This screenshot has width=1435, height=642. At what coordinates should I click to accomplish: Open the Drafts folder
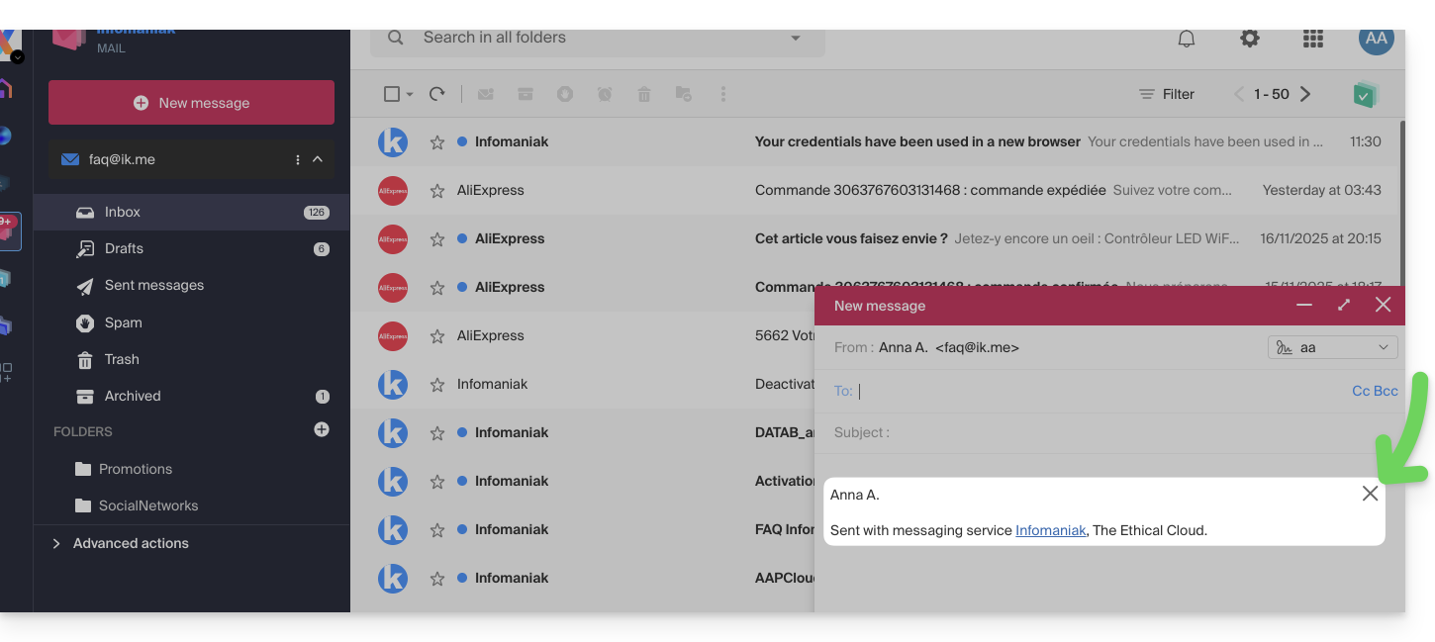point(124,248)
